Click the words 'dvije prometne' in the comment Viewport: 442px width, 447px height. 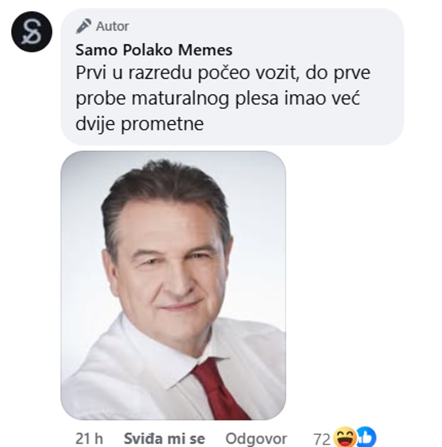tap(140, 124)
